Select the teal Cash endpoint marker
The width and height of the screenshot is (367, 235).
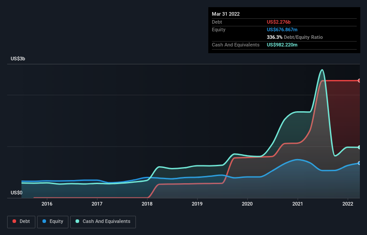click(359, 147)
